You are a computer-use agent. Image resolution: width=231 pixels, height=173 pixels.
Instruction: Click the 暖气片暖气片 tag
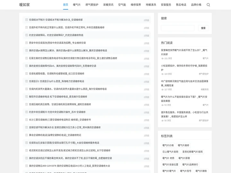pyautogui.click(x=169, y=171)
